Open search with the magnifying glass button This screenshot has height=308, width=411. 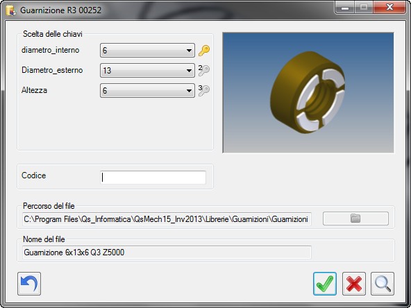pyautogui.click(x=383, y=284)
